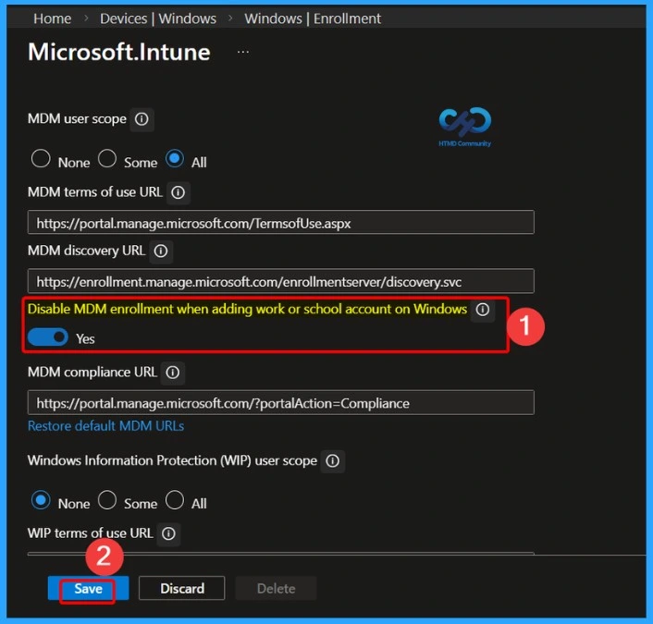Focus the MDM compliance URL field
Viewport: 653px width, 624px height.
coord(280,403)
